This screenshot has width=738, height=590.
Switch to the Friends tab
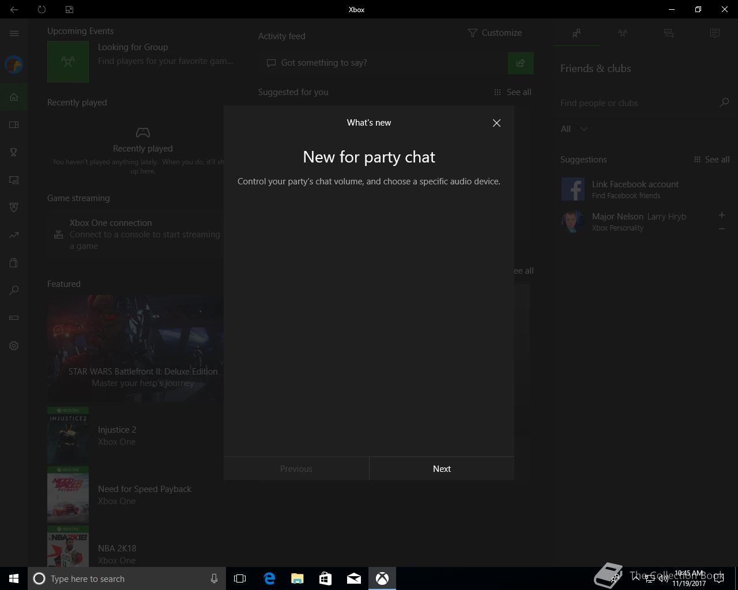(x=577, y=33)
